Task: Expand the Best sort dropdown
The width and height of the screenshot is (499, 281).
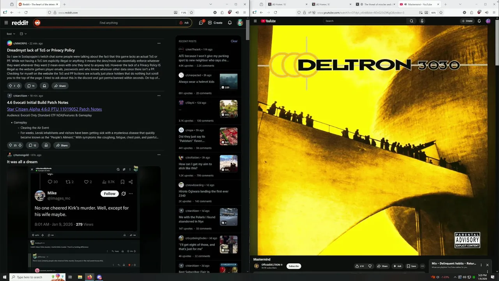Action: click(11, 34)
